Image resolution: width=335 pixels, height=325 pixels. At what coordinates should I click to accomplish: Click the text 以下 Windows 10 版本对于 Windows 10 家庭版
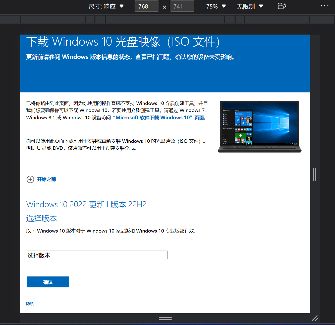click(111, 231)
